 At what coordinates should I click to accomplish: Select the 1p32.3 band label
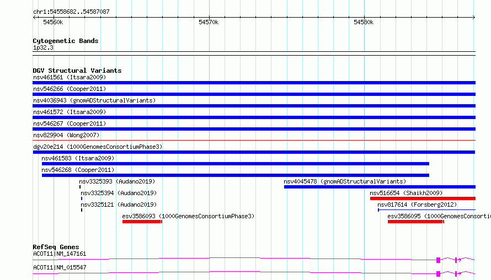point(43,48)
